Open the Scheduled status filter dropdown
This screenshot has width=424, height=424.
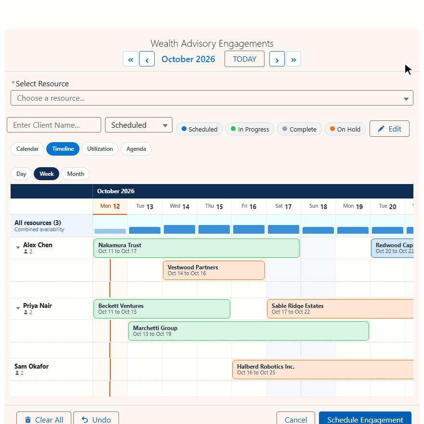click(x=139, y=125)
